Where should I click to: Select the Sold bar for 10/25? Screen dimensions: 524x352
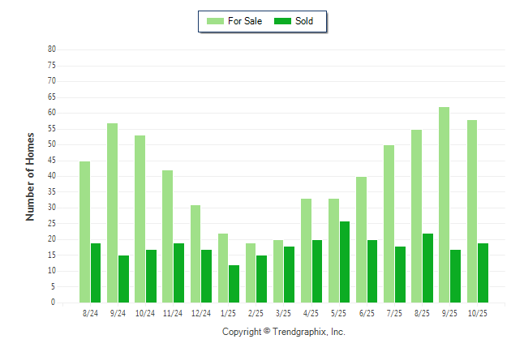point(483,273)
